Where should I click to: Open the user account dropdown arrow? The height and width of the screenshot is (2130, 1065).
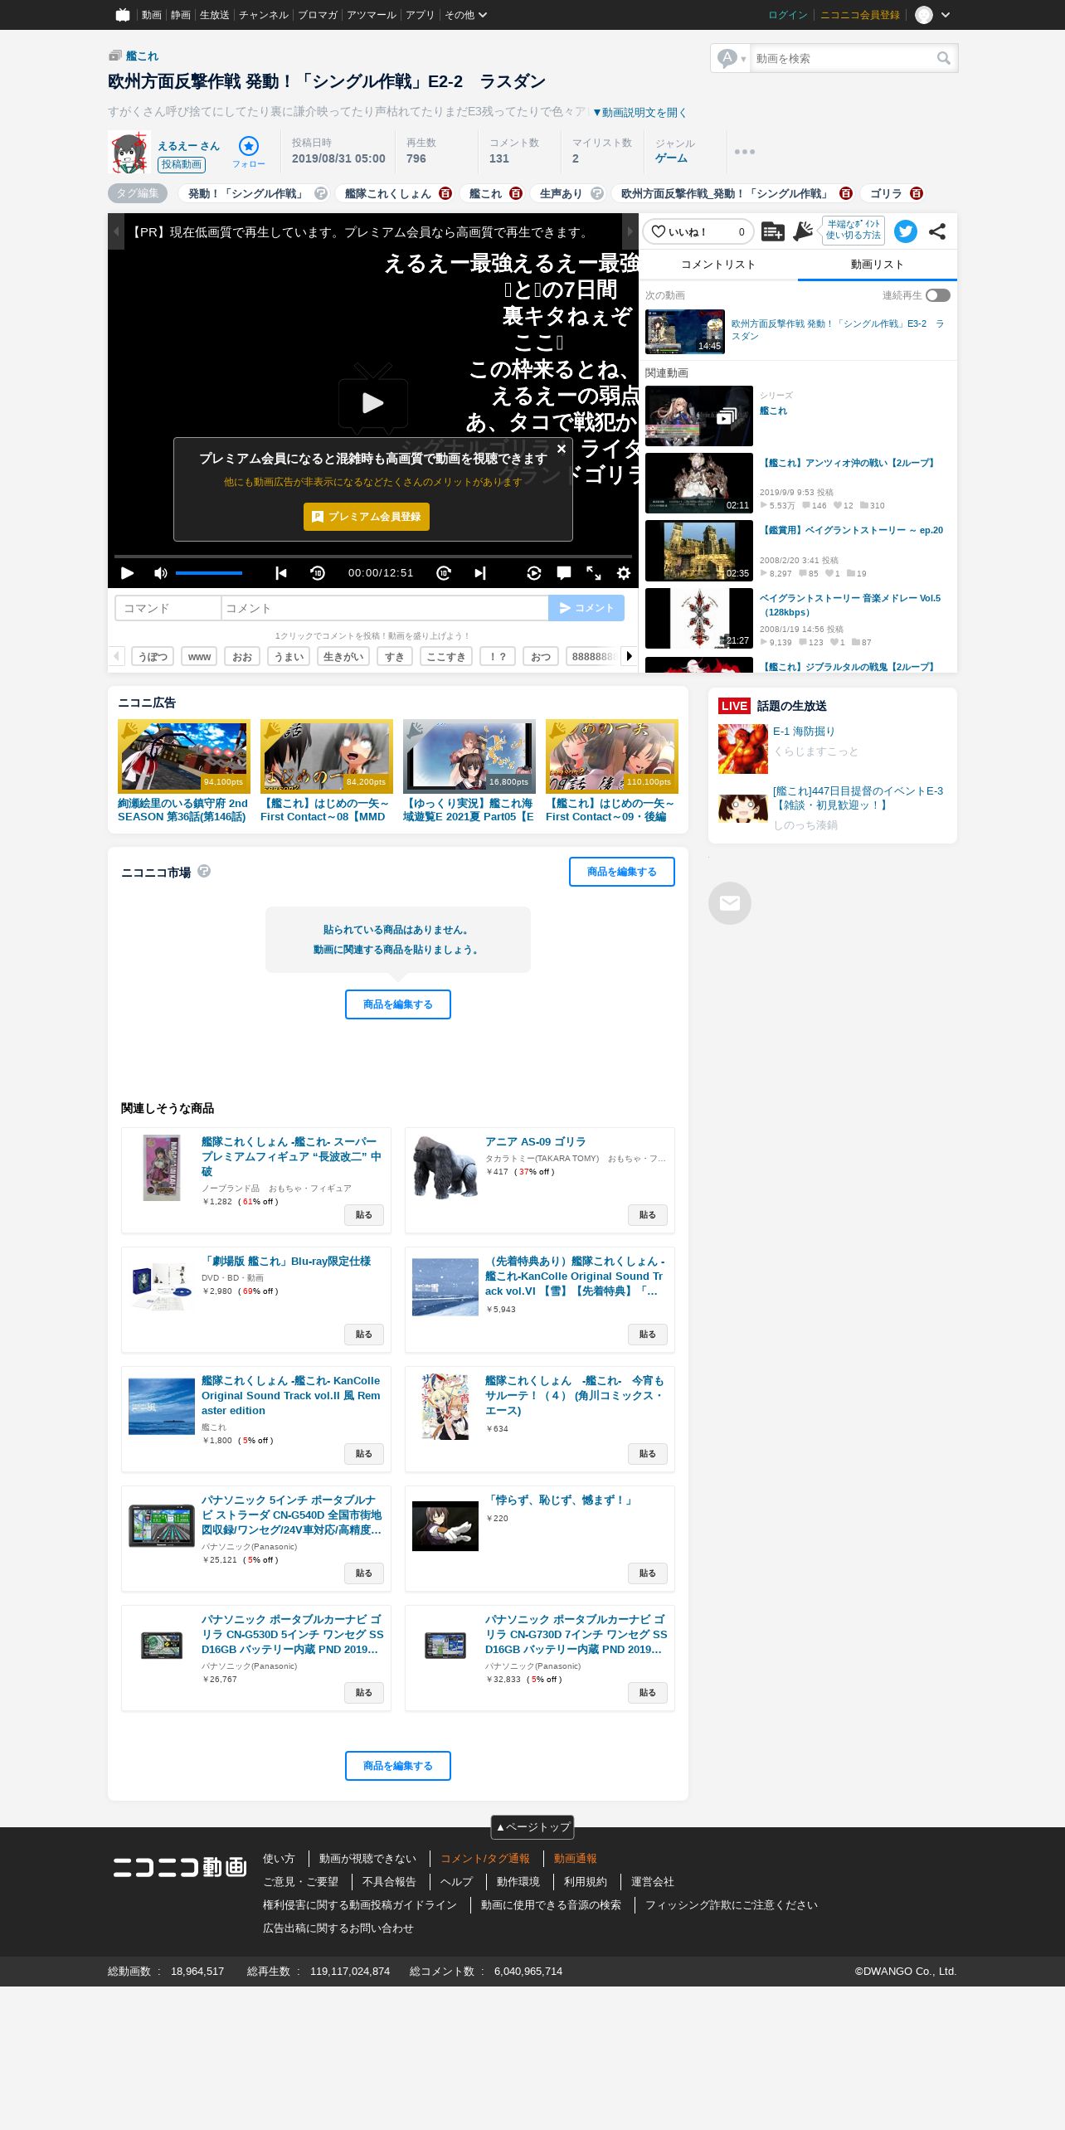(946, 15)
